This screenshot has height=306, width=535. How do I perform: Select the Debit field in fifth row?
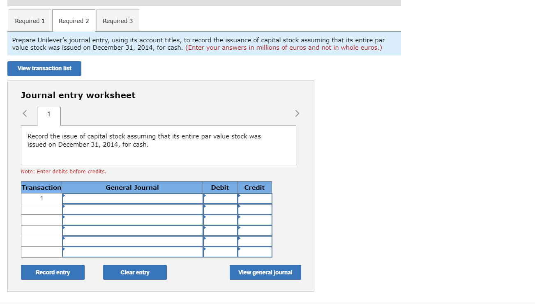220,242
